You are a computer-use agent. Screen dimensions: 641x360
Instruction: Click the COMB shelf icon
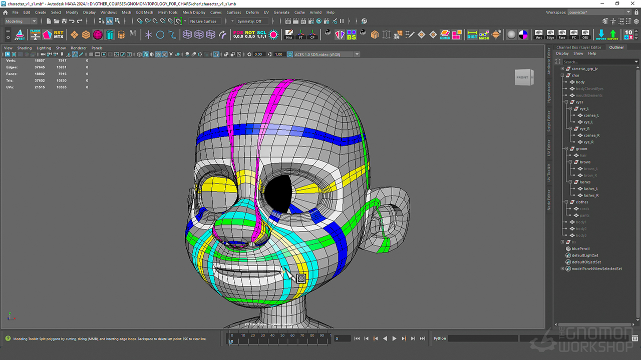[445, 34]
